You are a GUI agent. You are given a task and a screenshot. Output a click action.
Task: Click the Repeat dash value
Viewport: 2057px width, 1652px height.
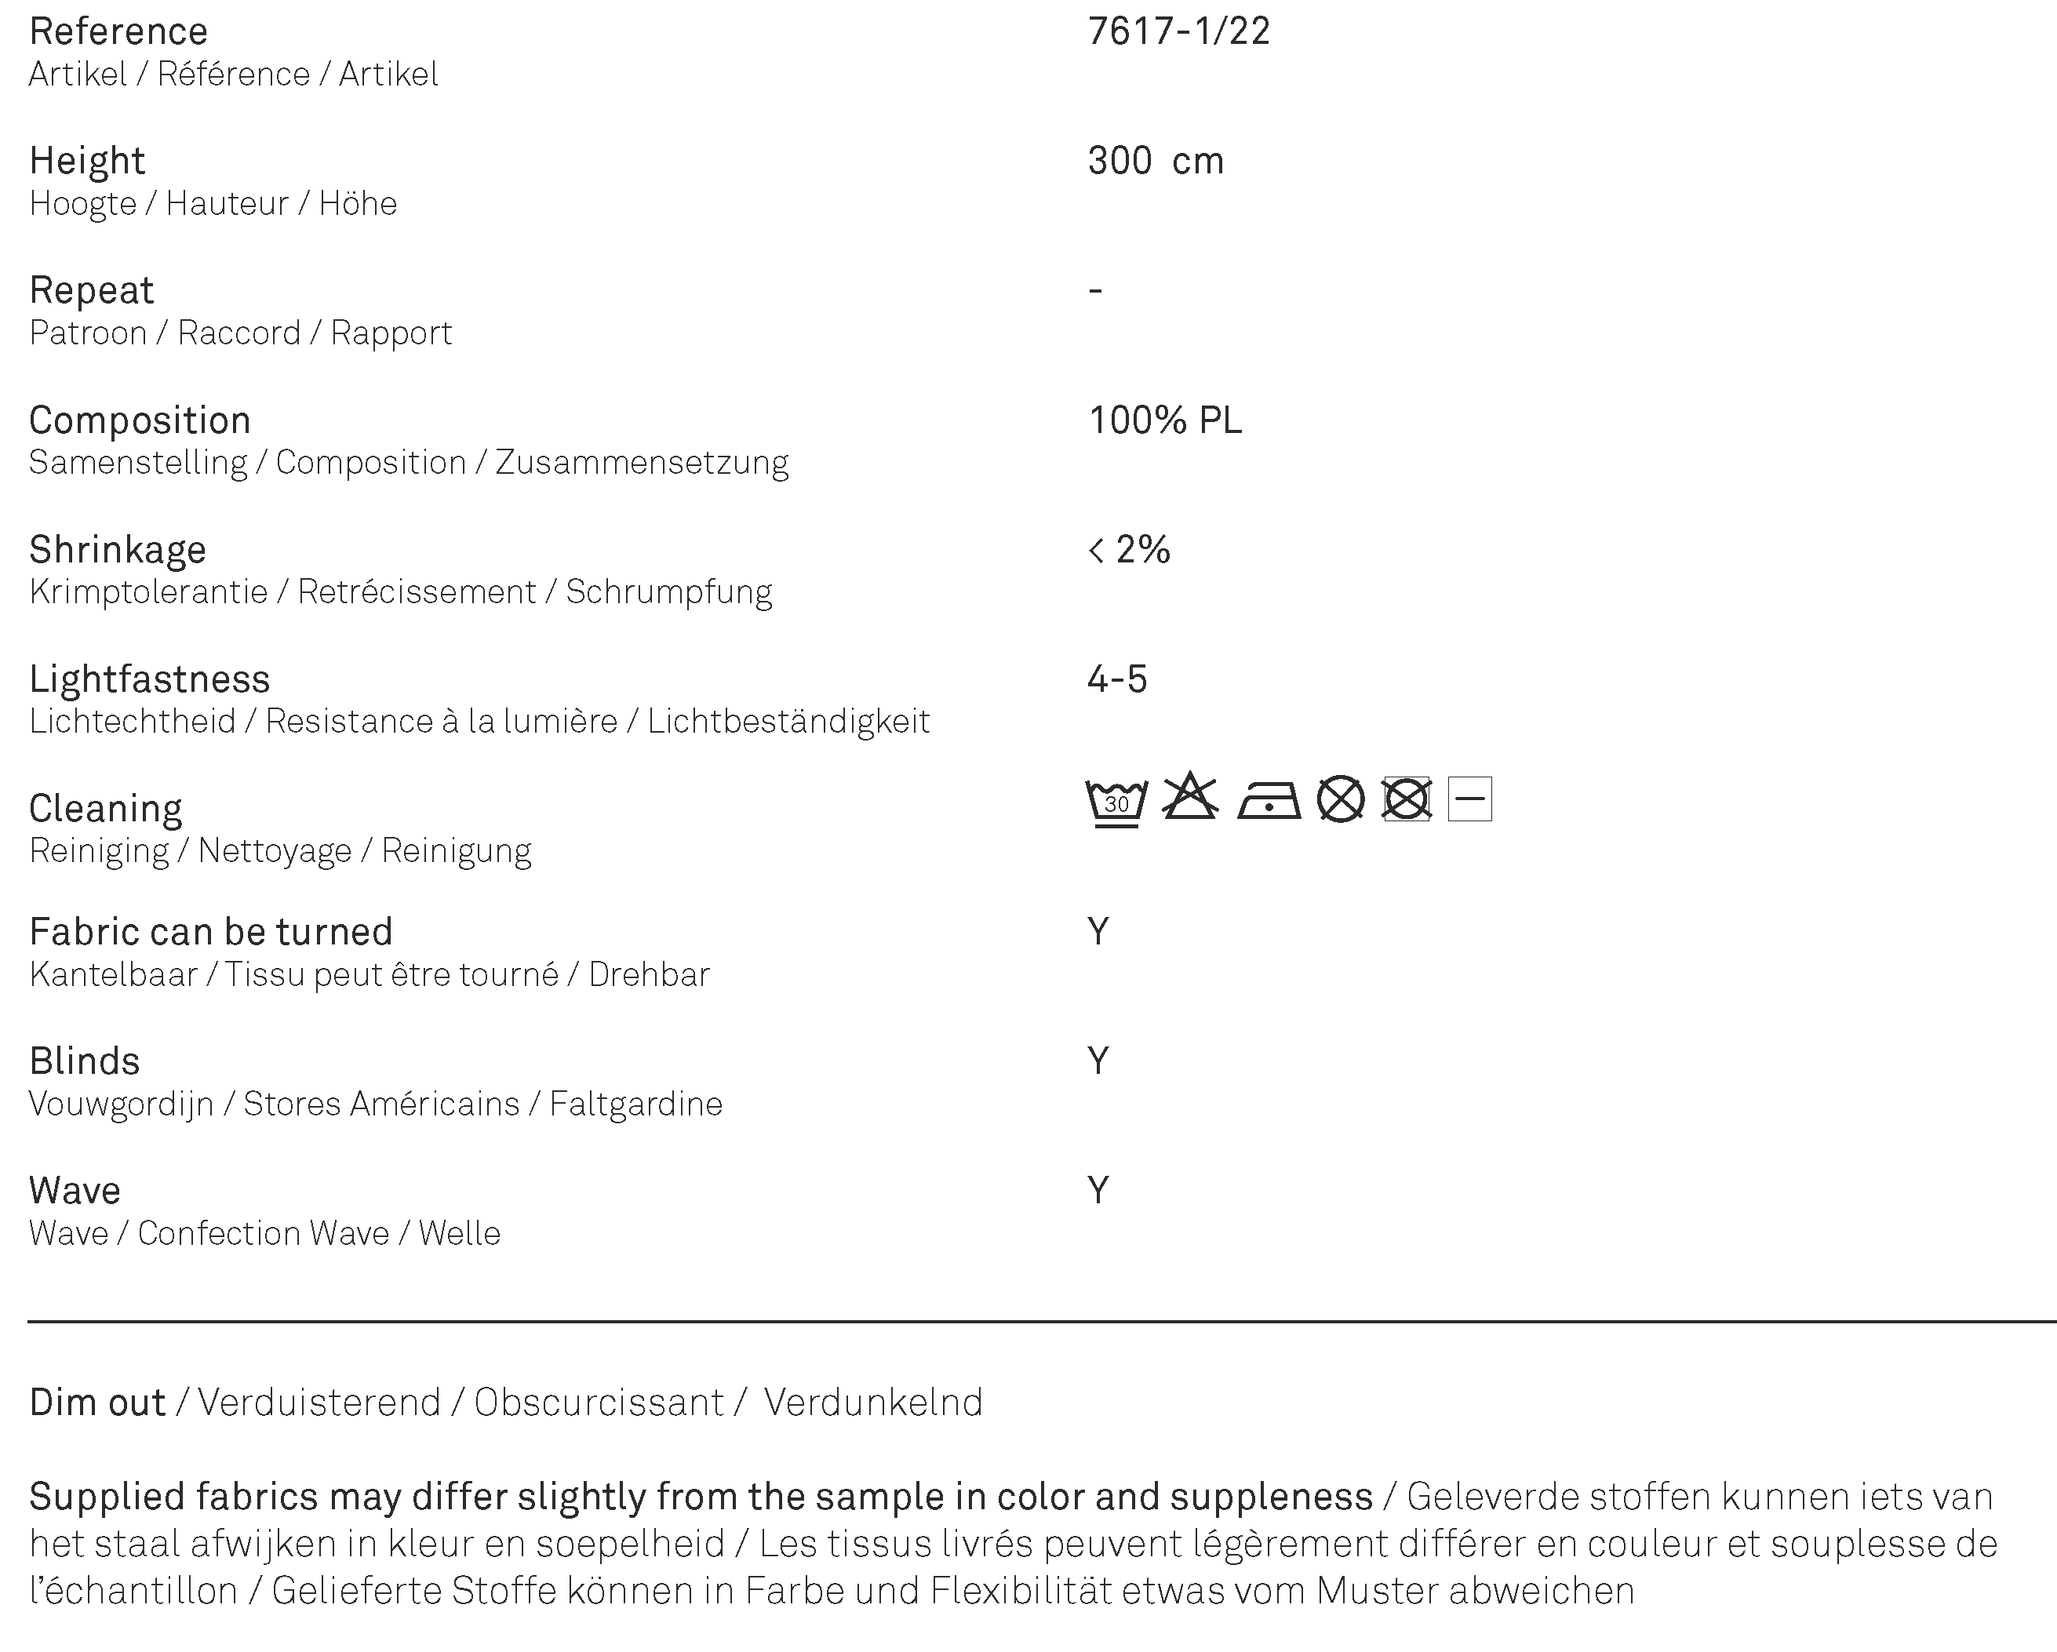click(x=1095, y=290)
